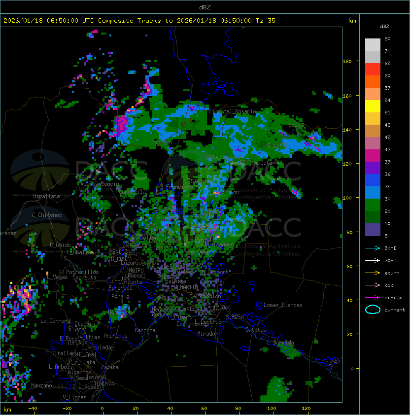Viewport: 410px width, 415px height.
Task: Click the C_Chilenos location label
Action: click(x=47, y=215)
